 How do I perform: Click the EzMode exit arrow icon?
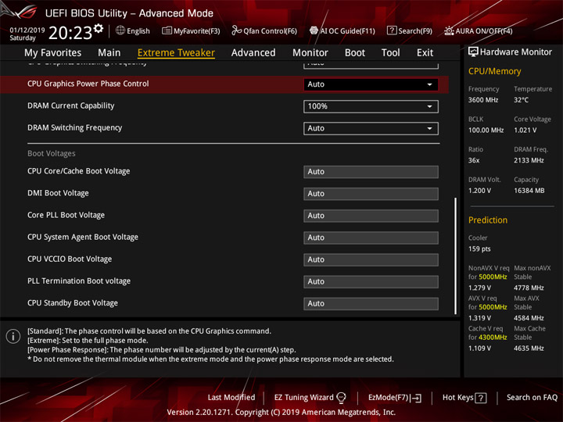[416, 398]
